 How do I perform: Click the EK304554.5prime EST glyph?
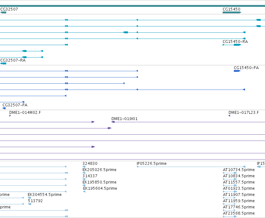pos(29,198)
